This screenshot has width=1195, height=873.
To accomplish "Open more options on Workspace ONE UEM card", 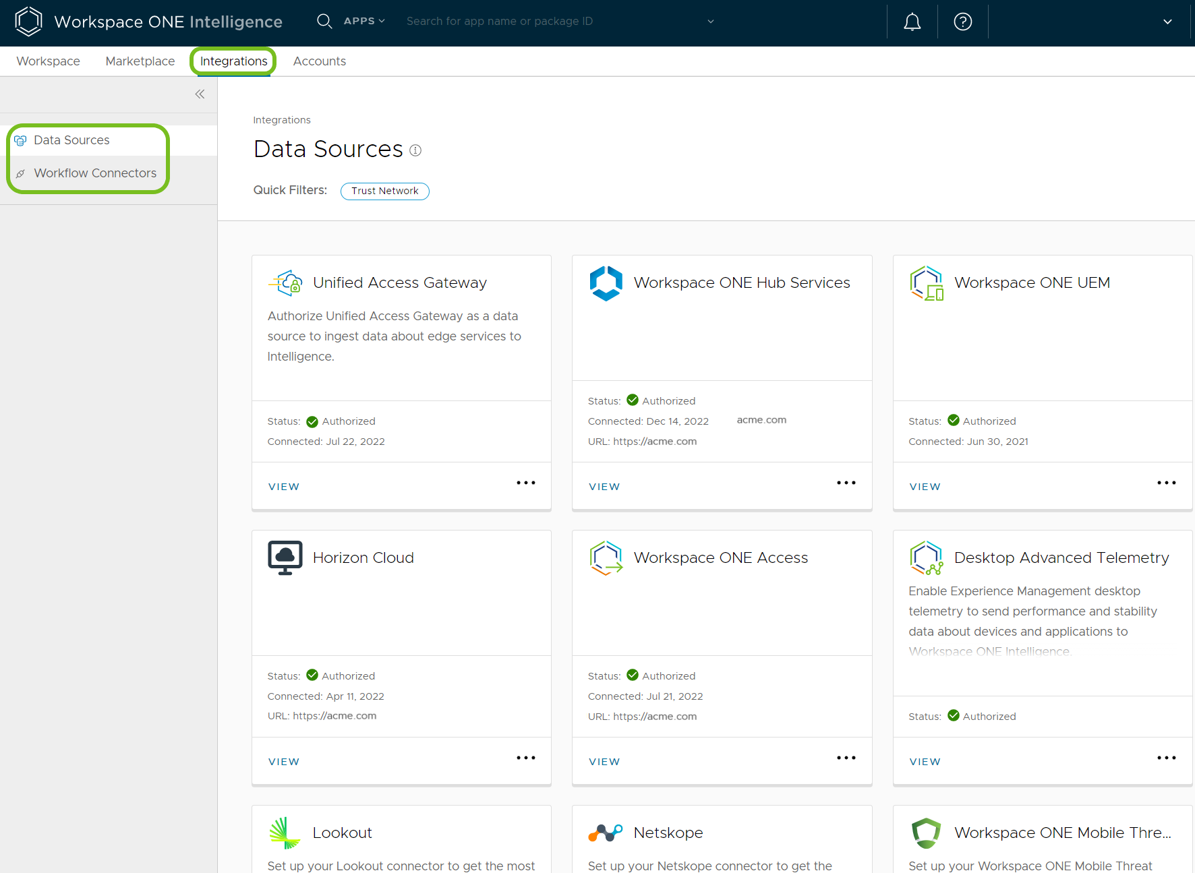I will (x=1167, y=483).
